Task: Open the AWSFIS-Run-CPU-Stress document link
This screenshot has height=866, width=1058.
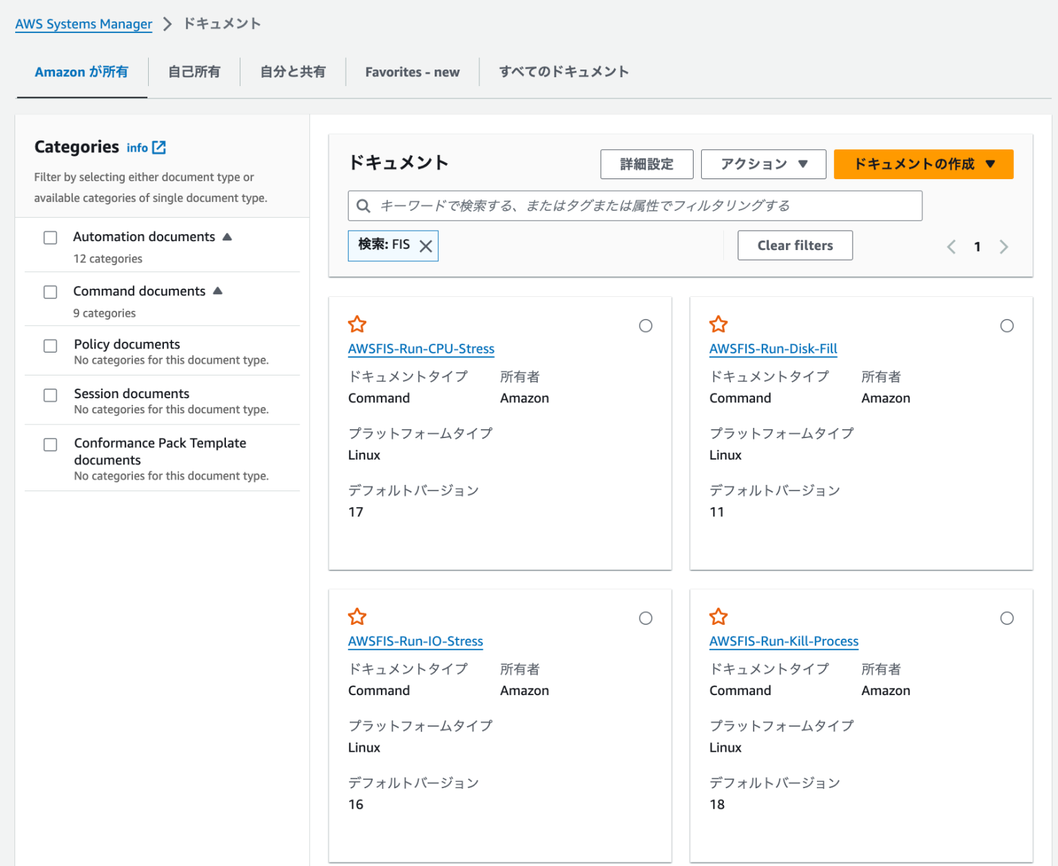Action: (421, 349)
